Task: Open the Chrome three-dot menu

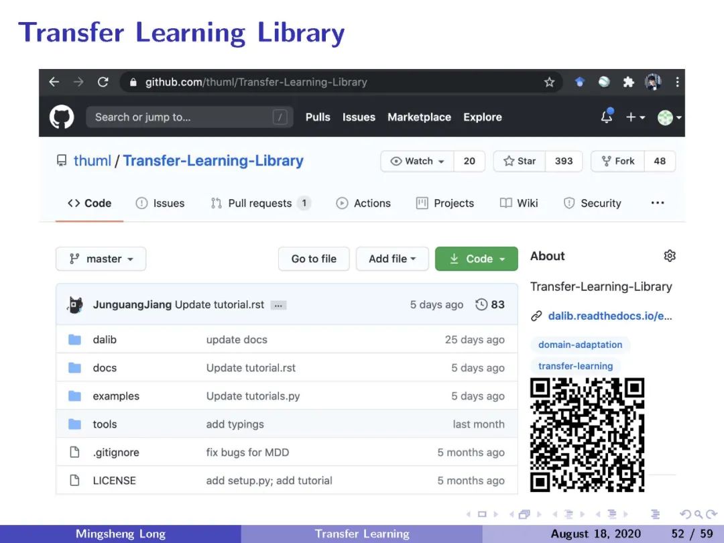Action: pyautogui.click(x=677, y=82)
